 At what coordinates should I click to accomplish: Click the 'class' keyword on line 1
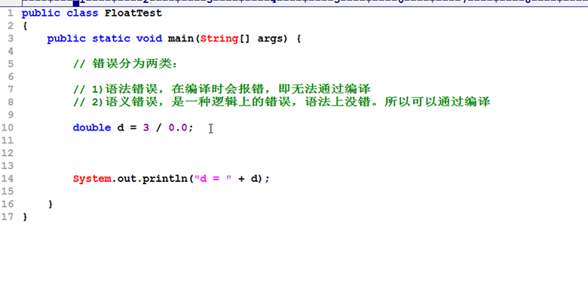click(x=82, y=13)
